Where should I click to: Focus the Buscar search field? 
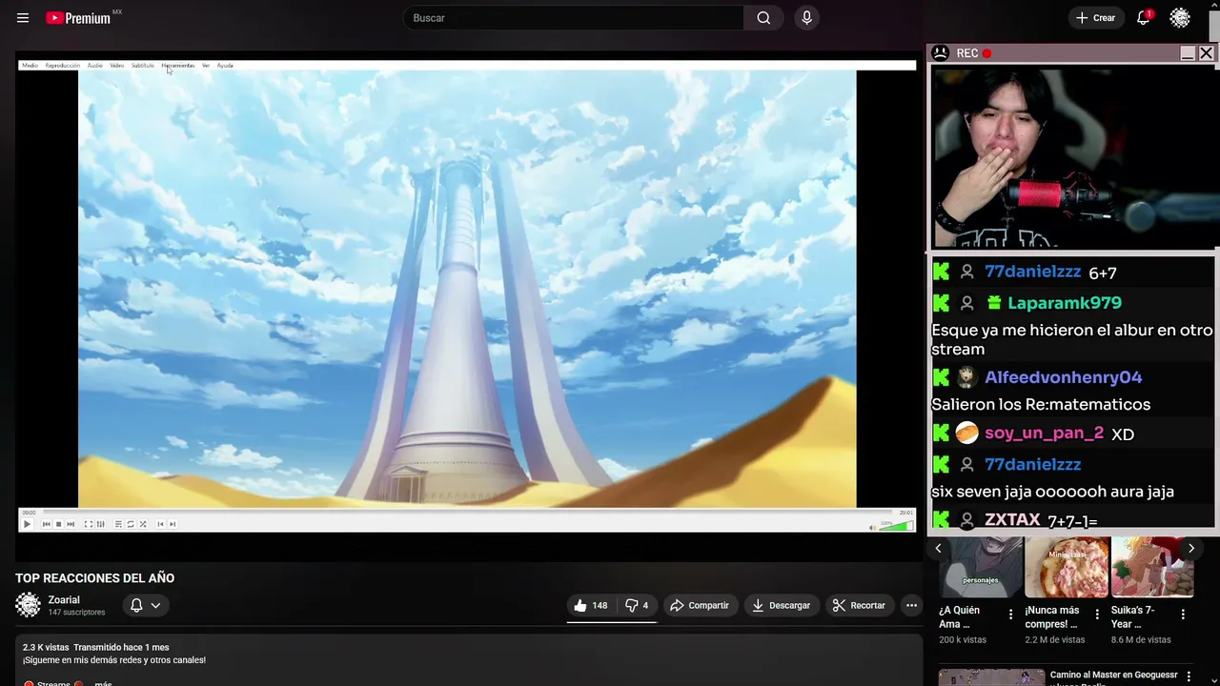click(574, 18)
